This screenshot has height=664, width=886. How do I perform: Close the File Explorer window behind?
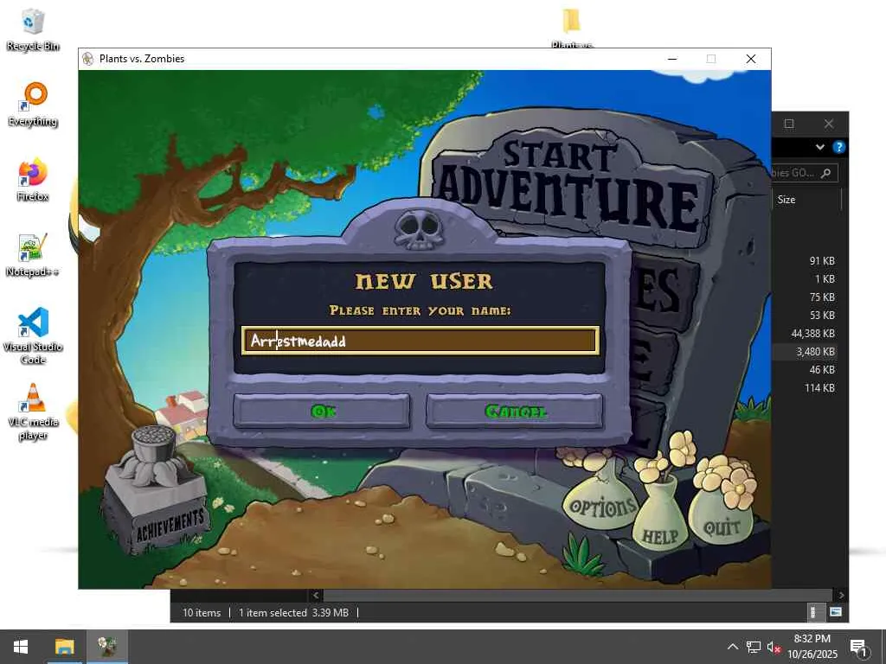coord(828,124)
